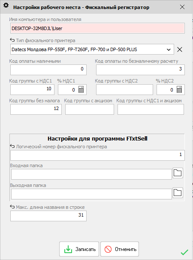Viewport: 193px width, 260px height.
Task: Close the workplace settings dialog
Action: (182, 7)
